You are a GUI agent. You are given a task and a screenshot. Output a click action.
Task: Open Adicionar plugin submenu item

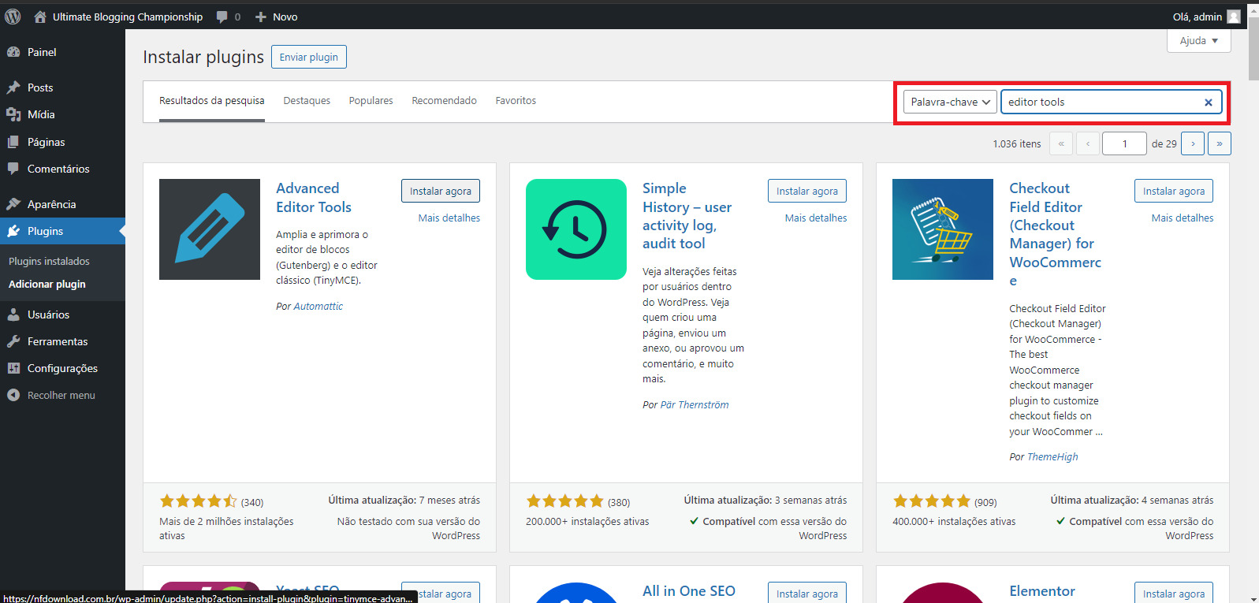pyautogui.click(x=47, y=284)
